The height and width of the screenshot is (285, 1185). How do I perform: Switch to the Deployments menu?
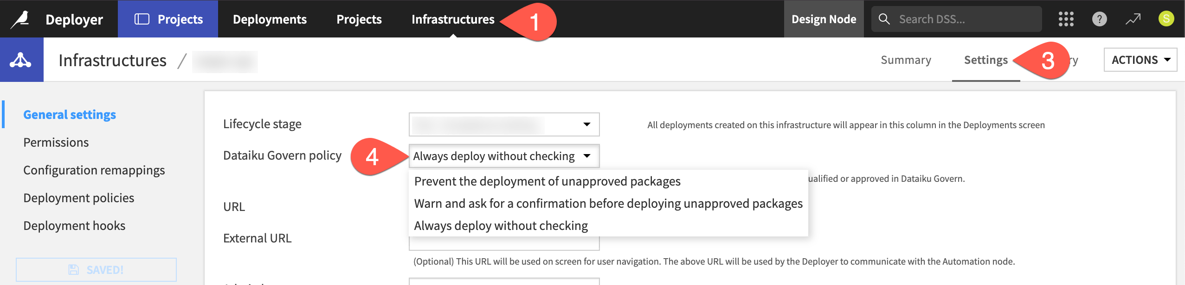[x=270, y=19]
